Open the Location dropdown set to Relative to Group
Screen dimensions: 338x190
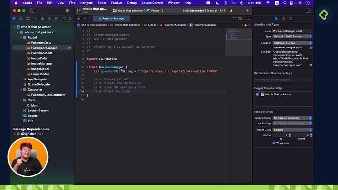pos(292,43)
